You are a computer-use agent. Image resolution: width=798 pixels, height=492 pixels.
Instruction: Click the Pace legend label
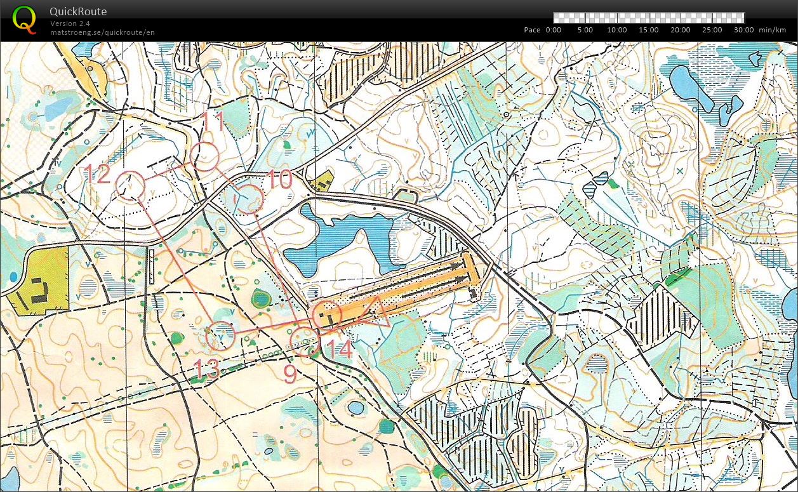(533, 30)
